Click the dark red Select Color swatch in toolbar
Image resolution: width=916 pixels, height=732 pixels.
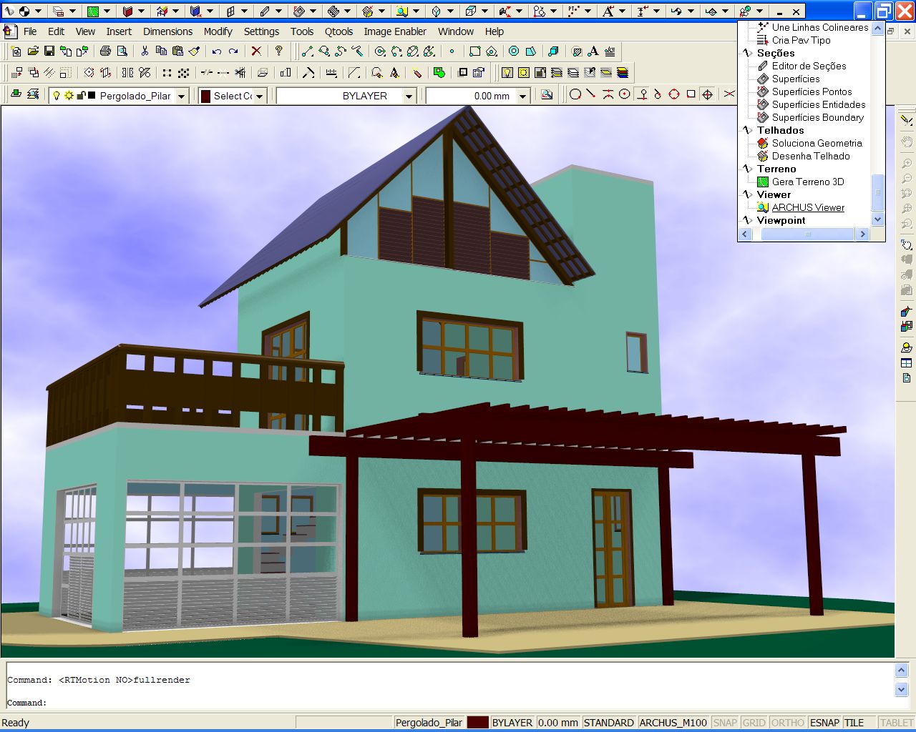(205, 96)
